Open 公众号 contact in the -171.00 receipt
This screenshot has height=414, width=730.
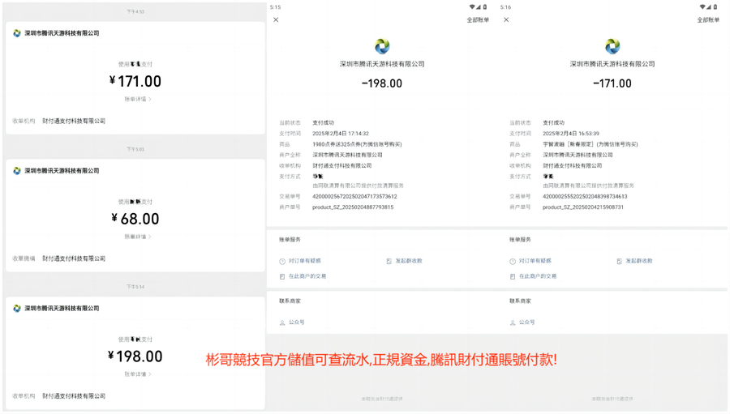[x=527, y=322]
